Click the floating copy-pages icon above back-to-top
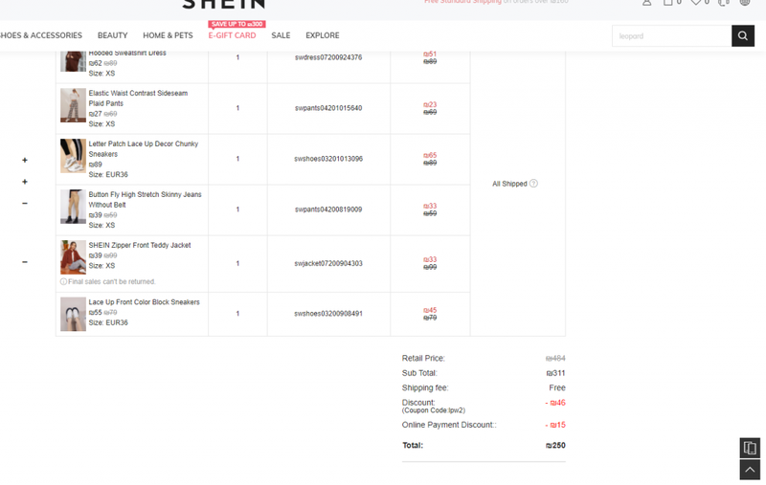The image size is (766, 485). pos(750,448)
